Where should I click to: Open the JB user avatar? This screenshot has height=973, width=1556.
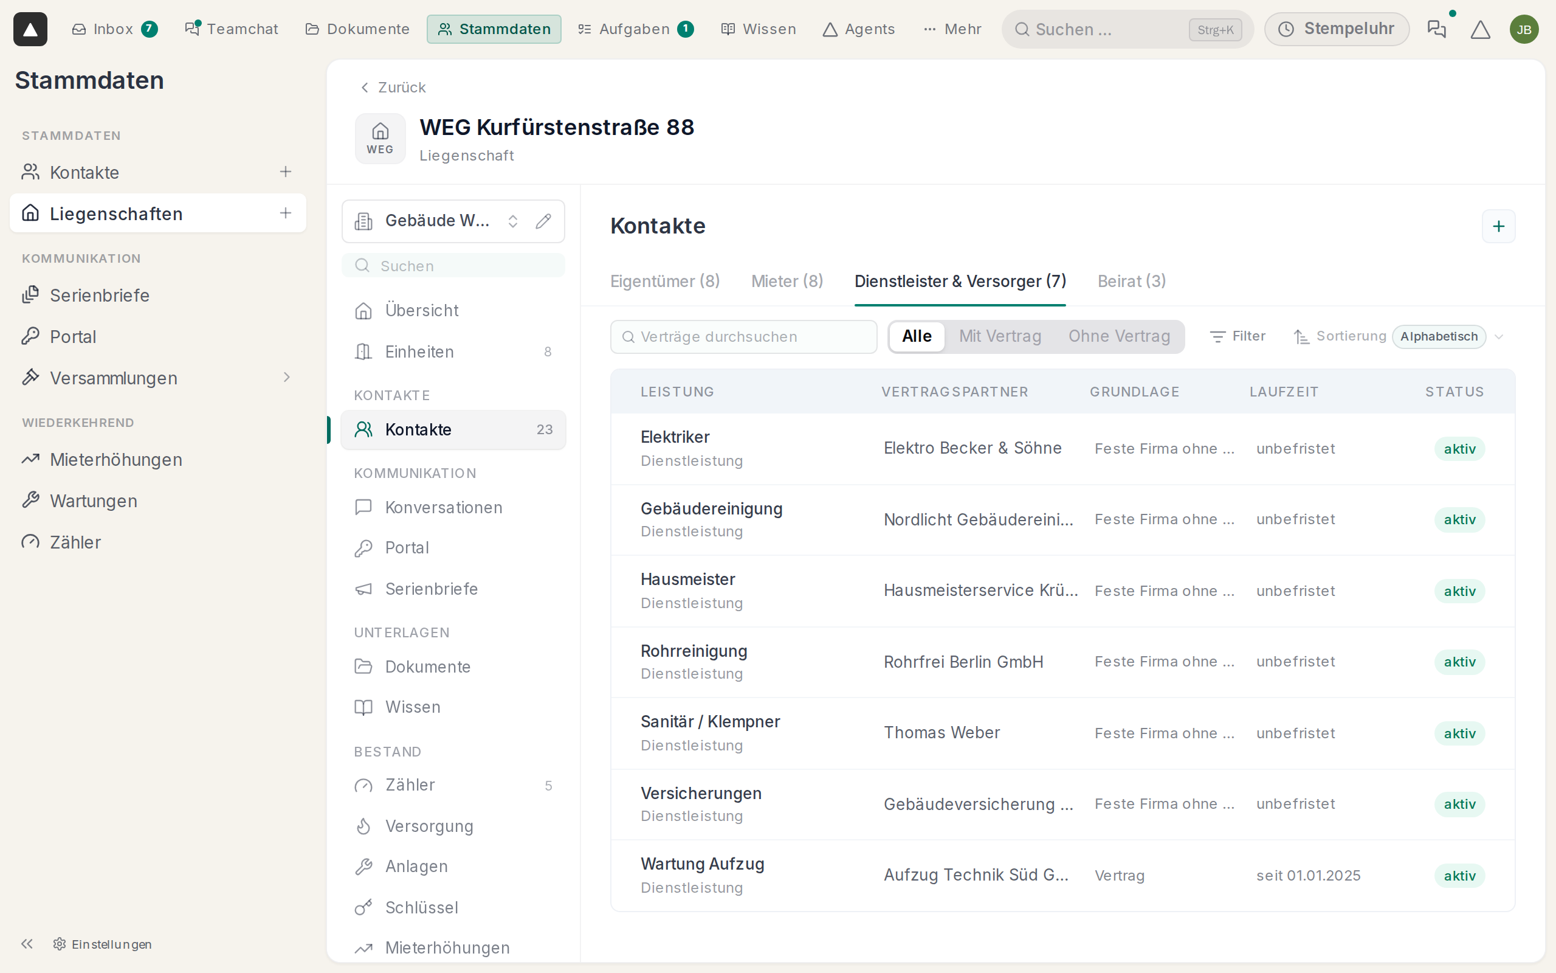(1524, 29)
